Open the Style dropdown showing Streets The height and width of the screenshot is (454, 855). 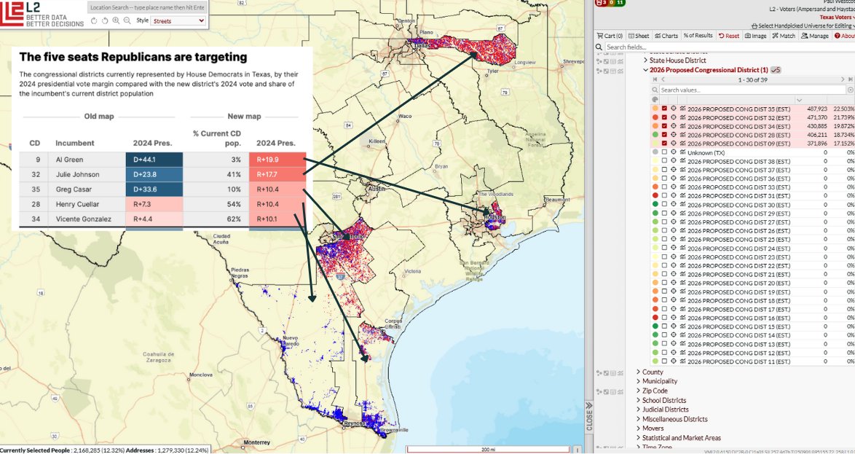click(x=177, y=20)
